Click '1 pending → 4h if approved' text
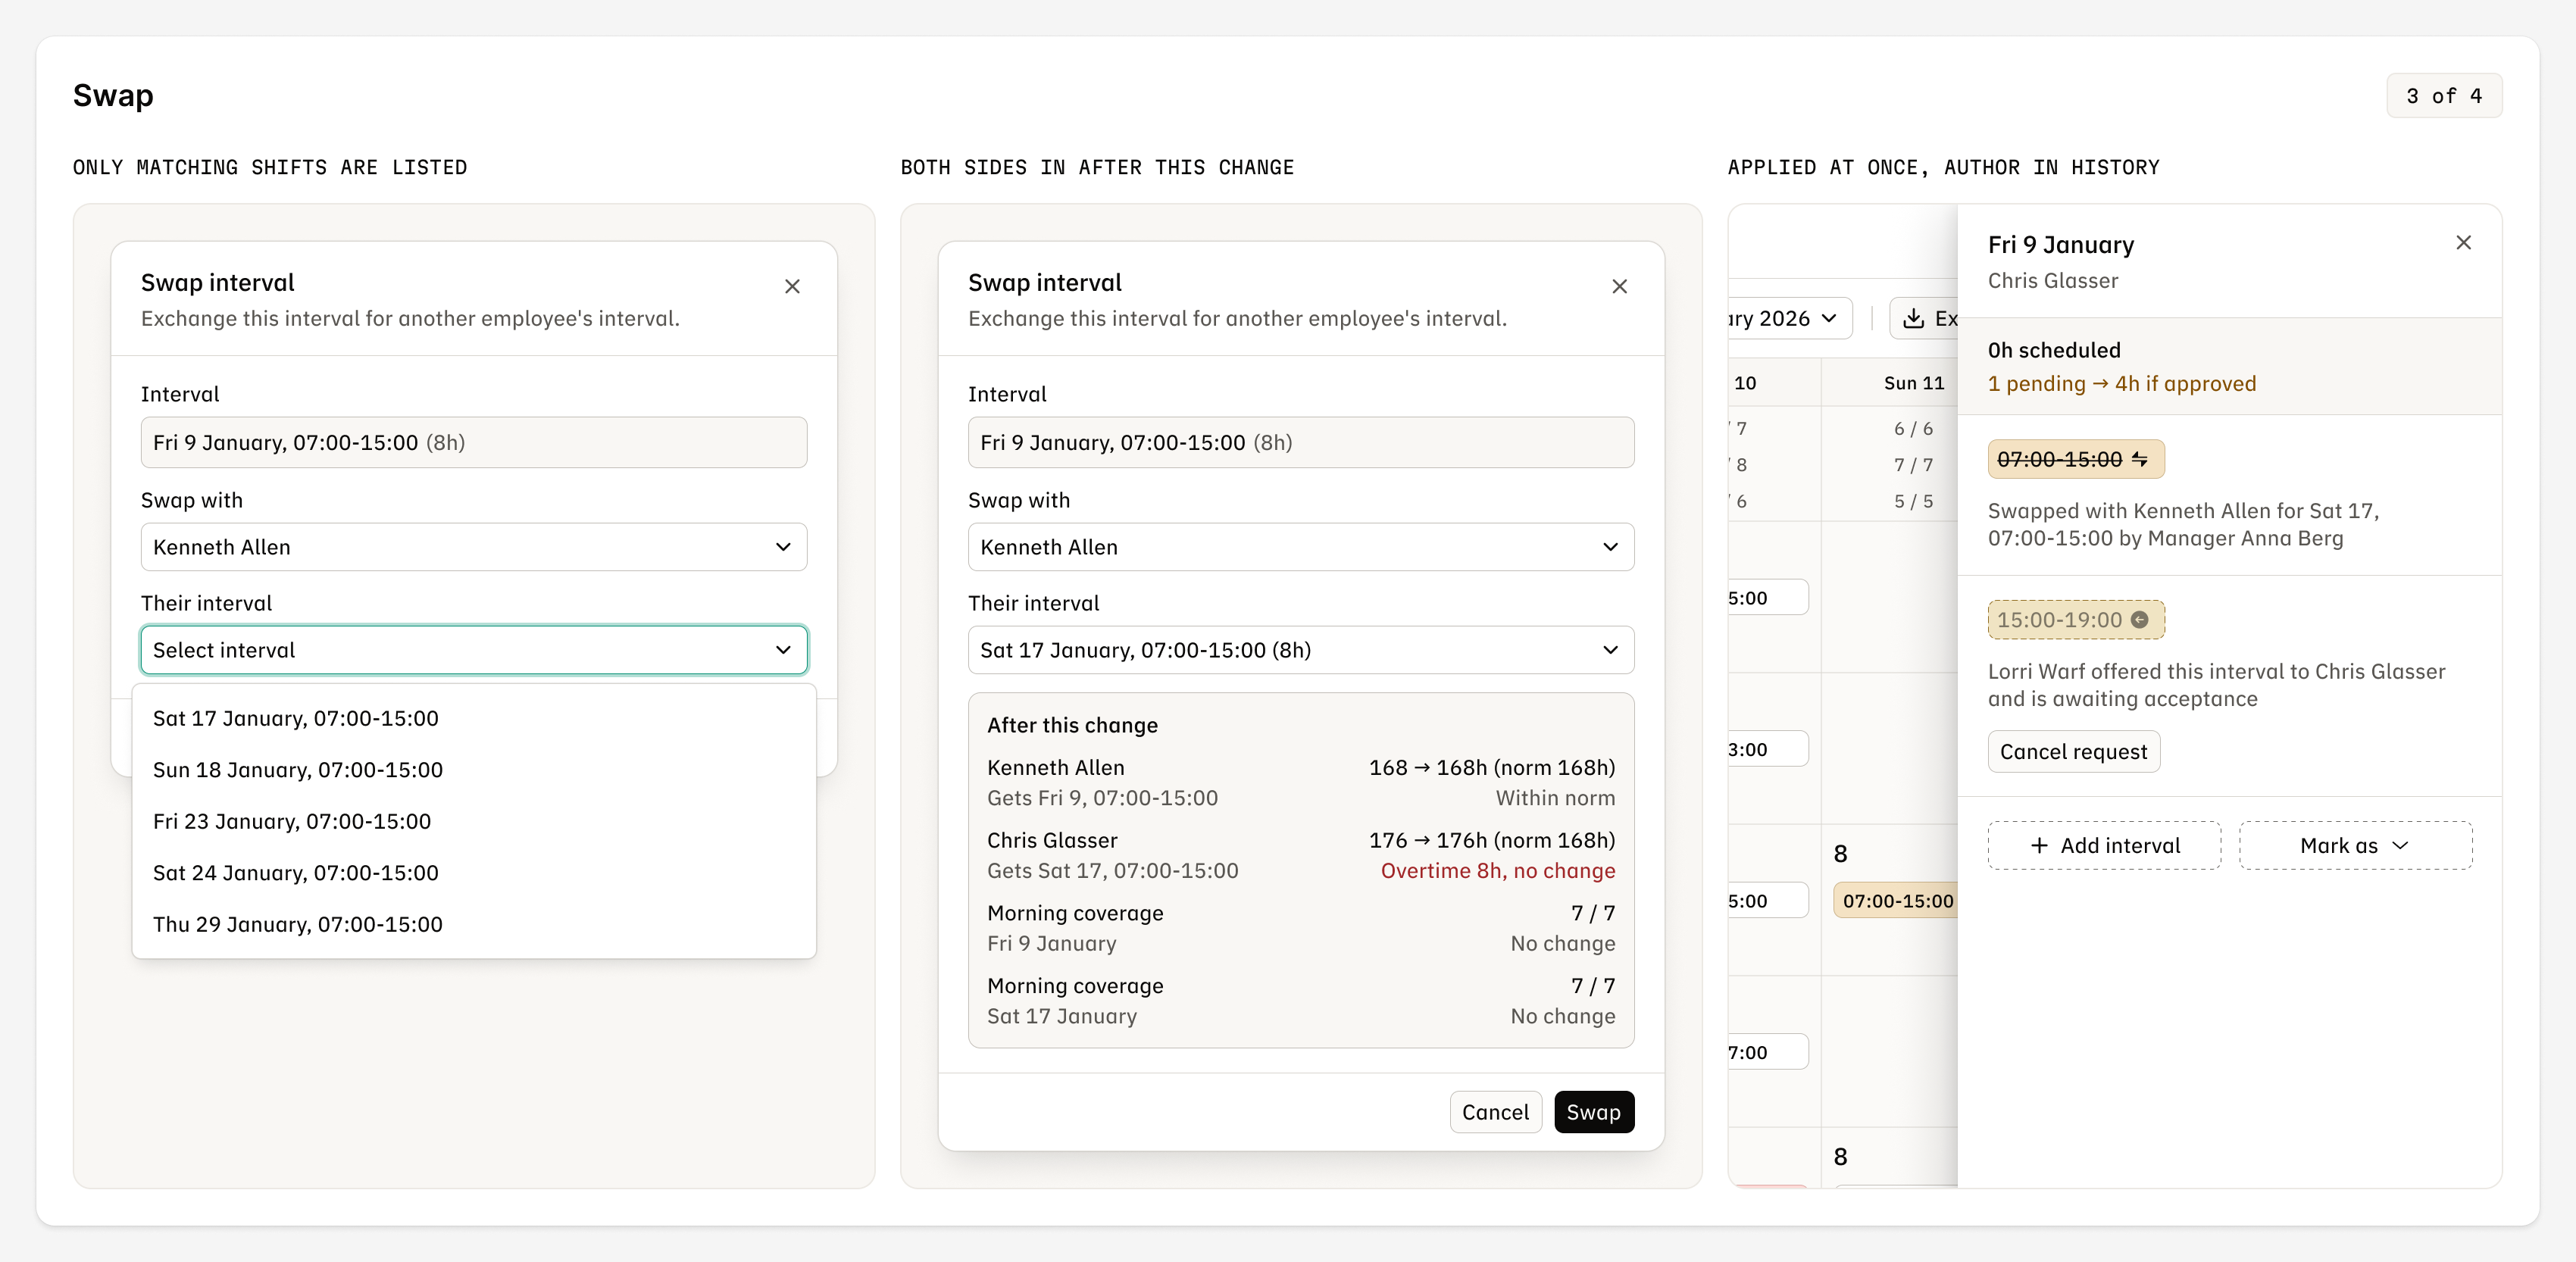Viewport: 2576px width, 1262px height. 2121,384
